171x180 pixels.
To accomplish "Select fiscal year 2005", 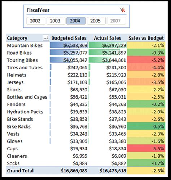I will [x=96, y=21].
